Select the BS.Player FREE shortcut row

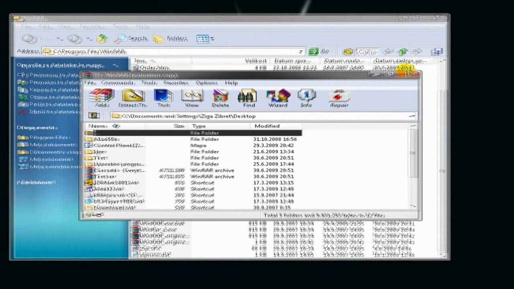click(193, 201)
